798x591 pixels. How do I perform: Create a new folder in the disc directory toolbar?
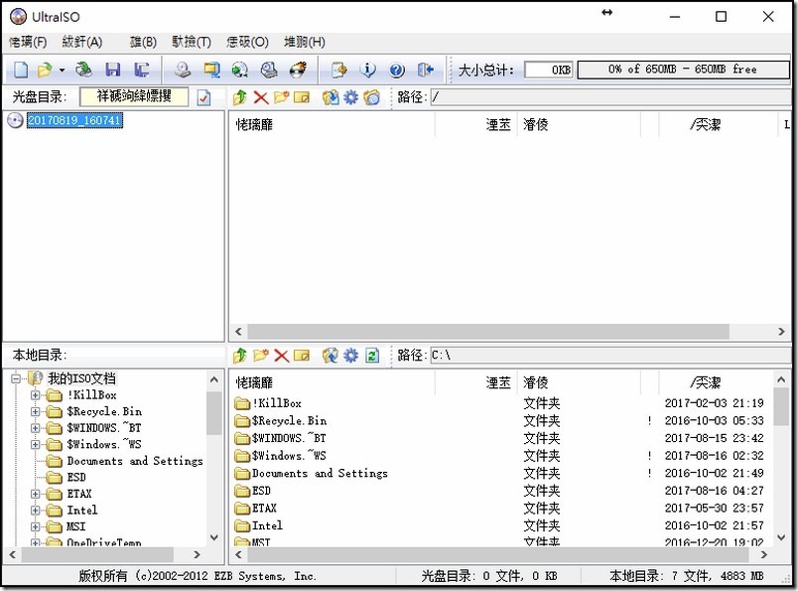click(x=281, y=96)
